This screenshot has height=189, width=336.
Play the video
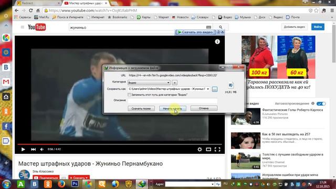click(x=23, y=149)
